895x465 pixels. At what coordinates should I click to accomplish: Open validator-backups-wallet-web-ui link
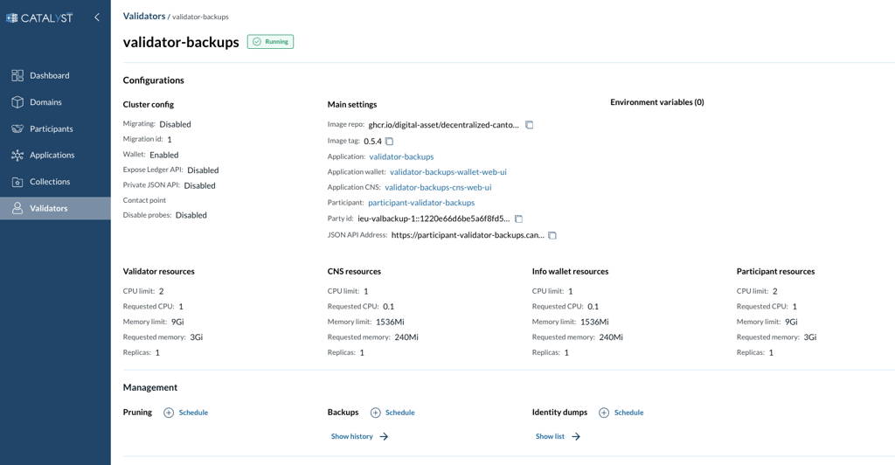[x=447, y=172]
